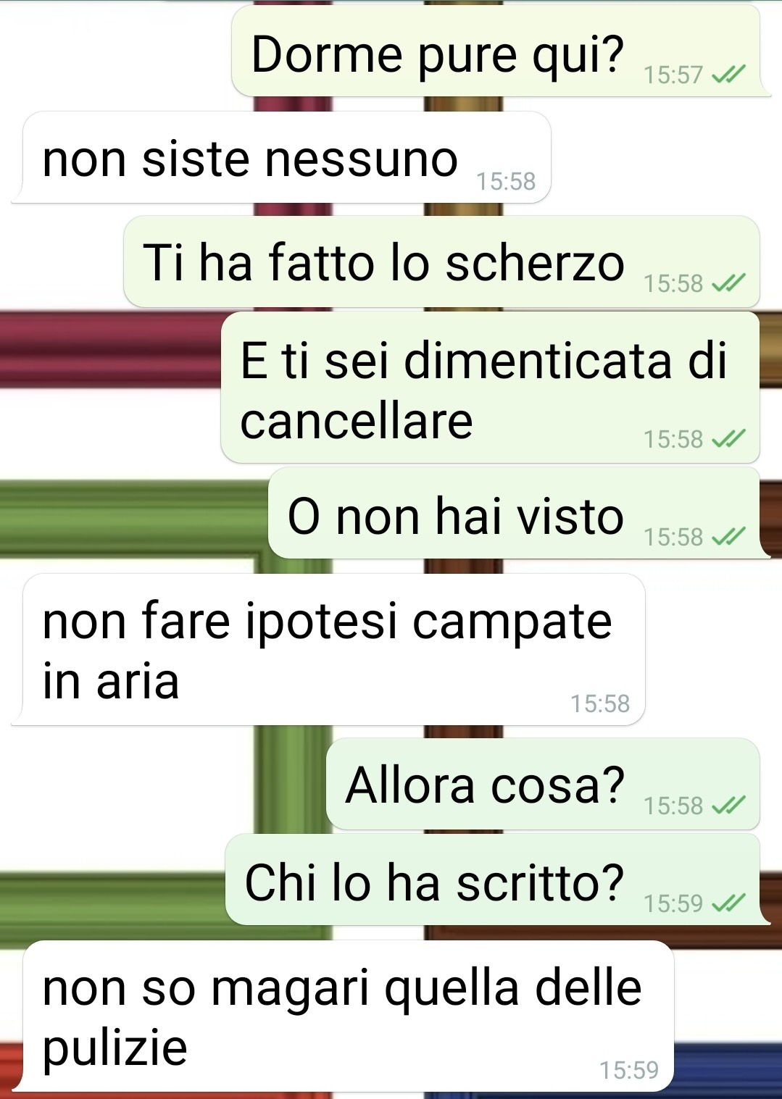Tap the 15:57 timestamp on the first message
782x1099 pixels.
[x=673, y=75]
